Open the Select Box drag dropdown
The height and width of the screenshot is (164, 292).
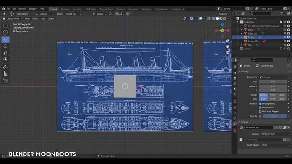[x=73, y=14]
